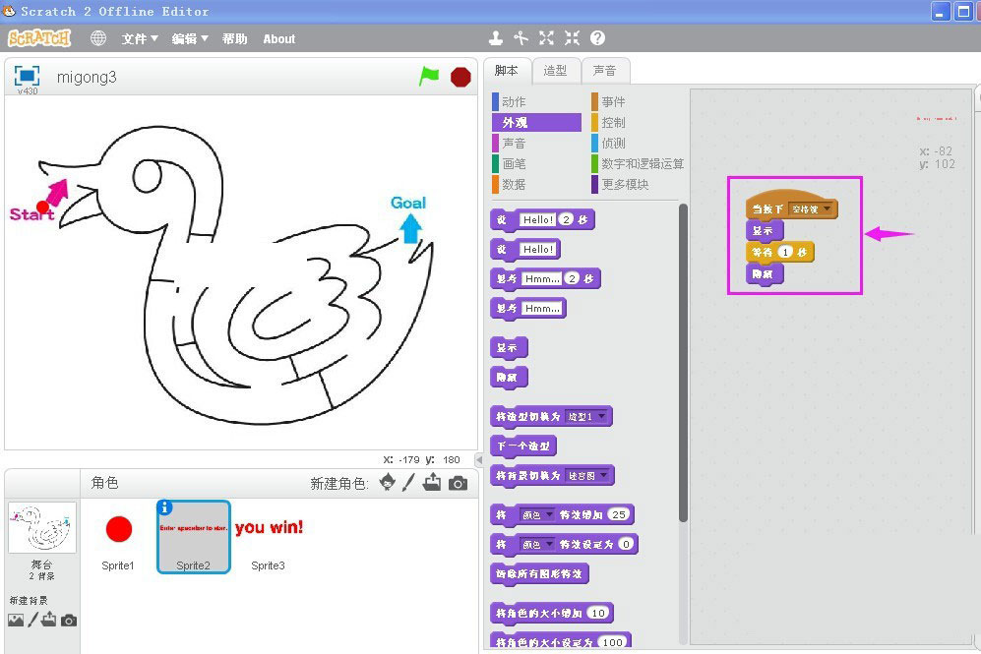Screen dimensions: 981x654
Task: Click the green flag to start
Action: [x=429, y=77]
